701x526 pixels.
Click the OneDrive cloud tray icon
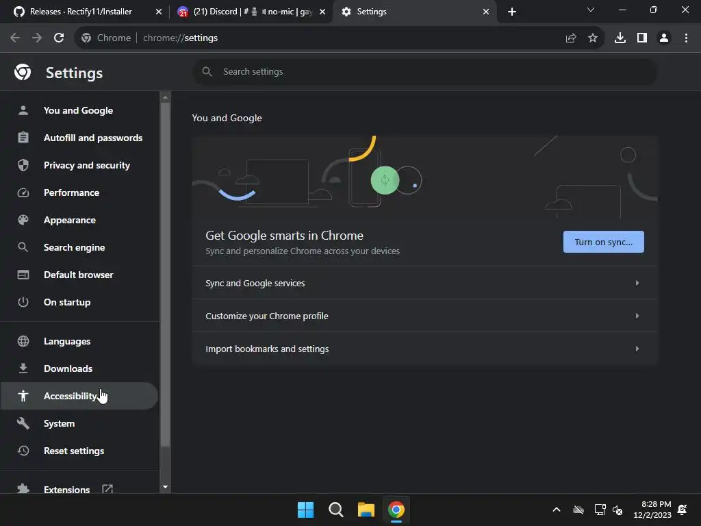tap(578, 510)
